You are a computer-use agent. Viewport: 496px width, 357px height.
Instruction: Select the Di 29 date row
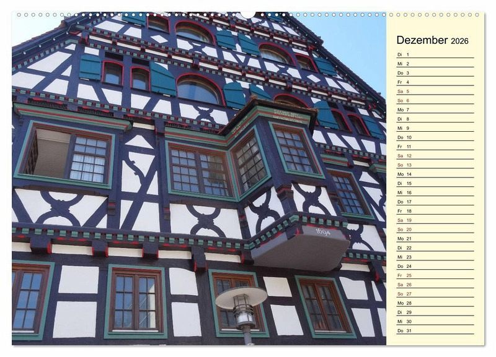[x=435, y=312]
